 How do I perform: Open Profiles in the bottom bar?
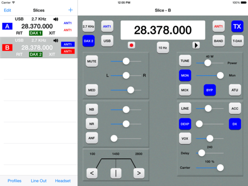coord(15,181)
